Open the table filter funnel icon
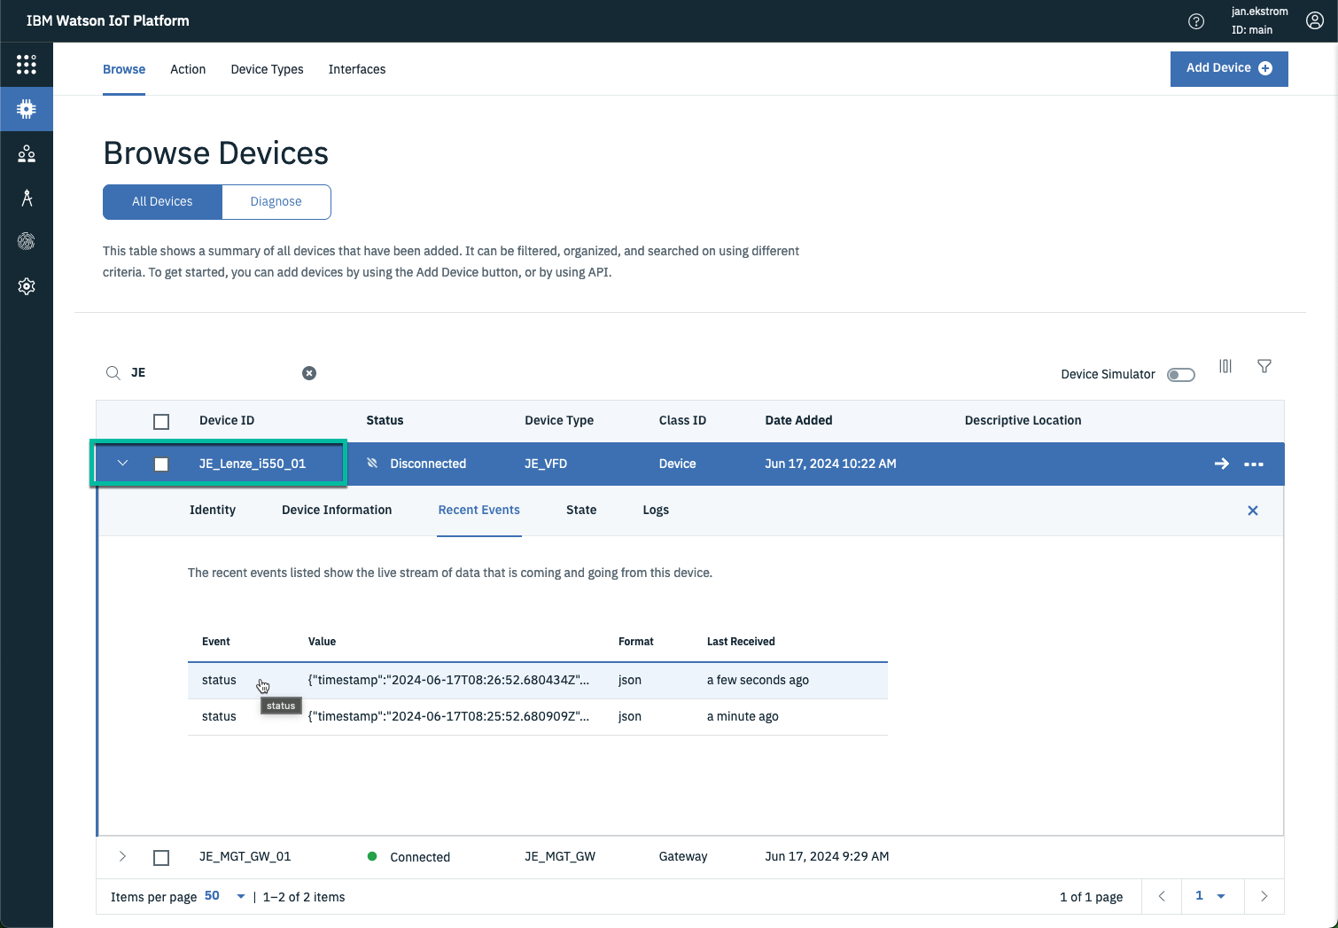 pos(1264,366)
